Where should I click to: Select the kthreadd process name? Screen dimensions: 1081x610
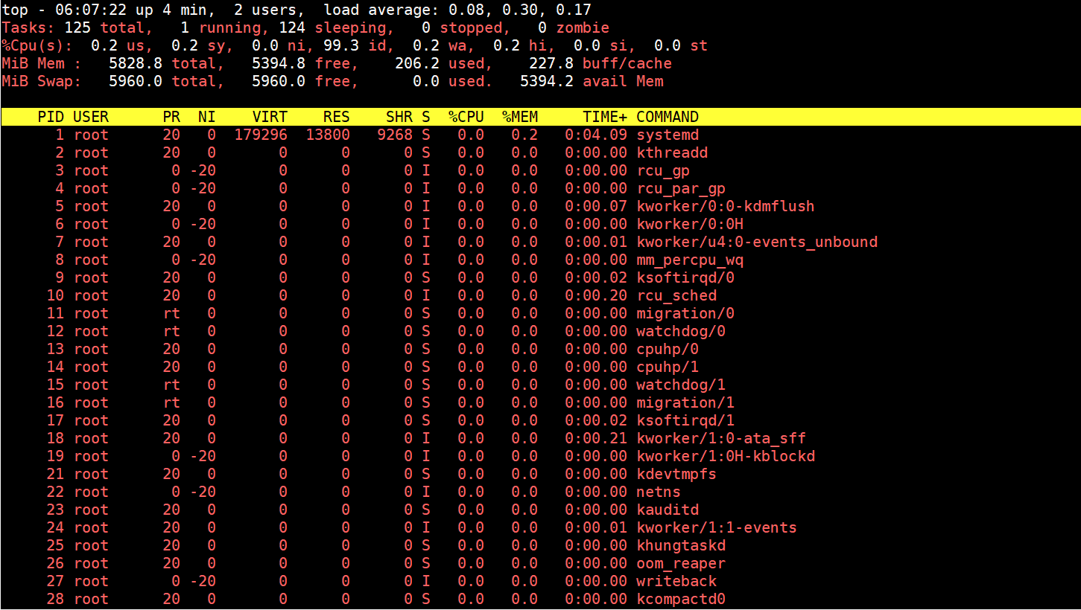click(x=672, y=152)
